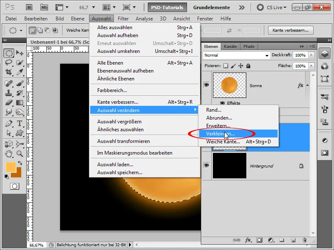The width and height of the screenshot is (334, 250).
Task: Select the Hand tool
Action: (9, 153)
